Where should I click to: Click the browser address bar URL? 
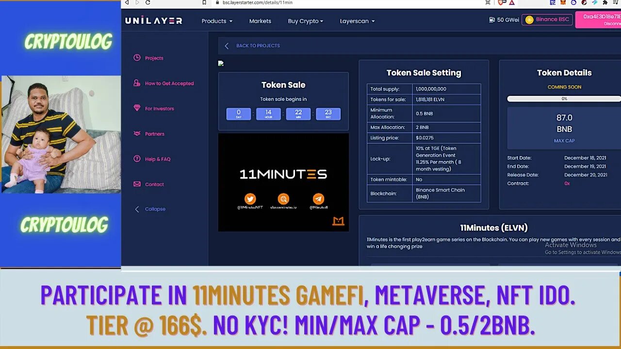pos(257,3)
